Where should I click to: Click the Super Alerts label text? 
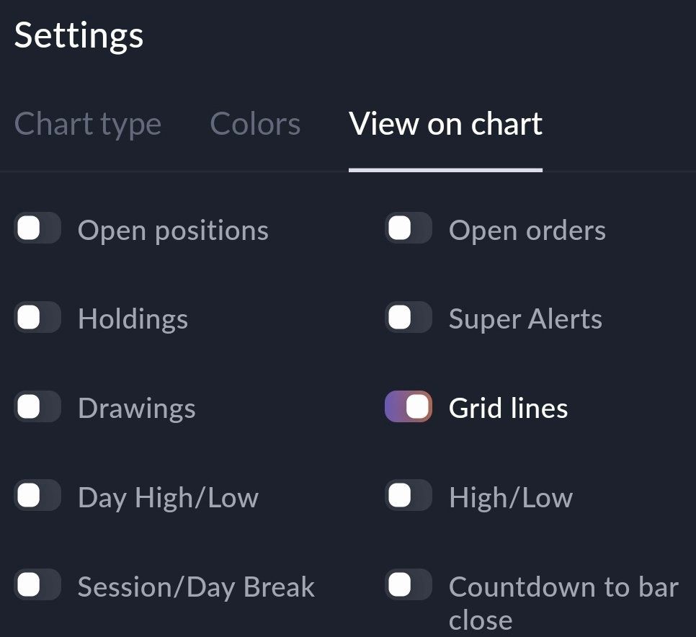tap(525, 319)
